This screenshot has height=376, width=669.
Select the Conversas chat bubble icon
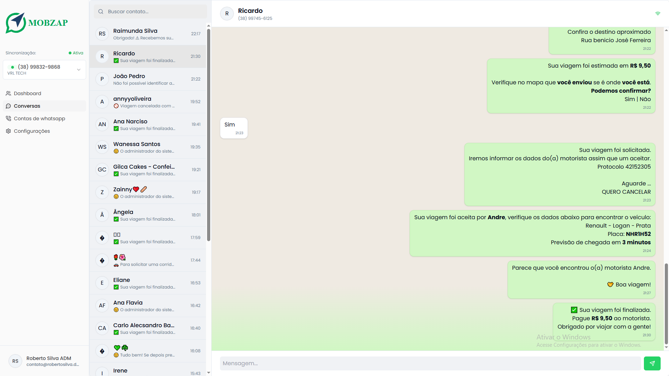tap(8, 106)
